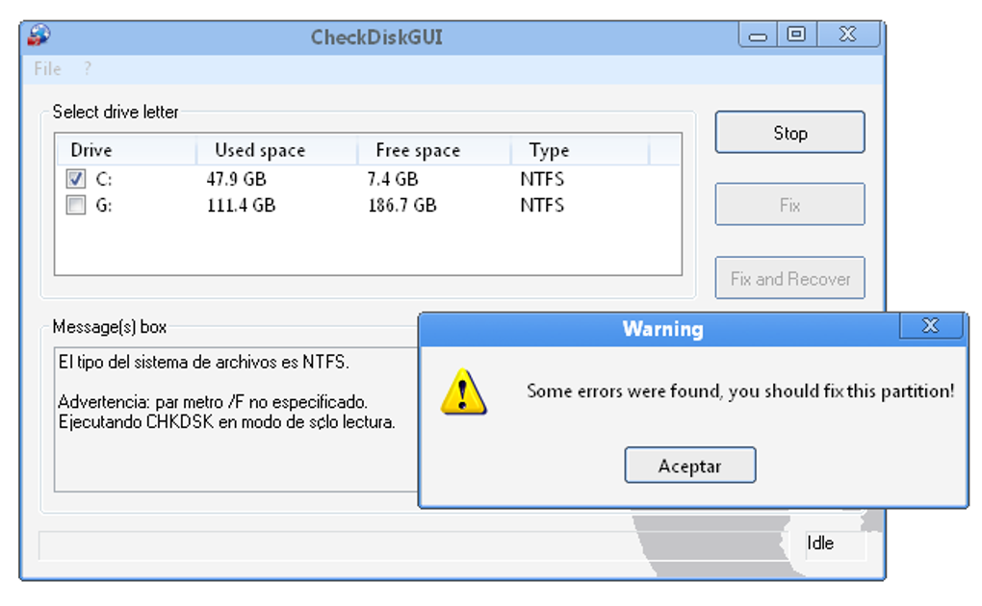Sort by the Drive column header
This screenshot has width=982, height=606.
point(126,150)
